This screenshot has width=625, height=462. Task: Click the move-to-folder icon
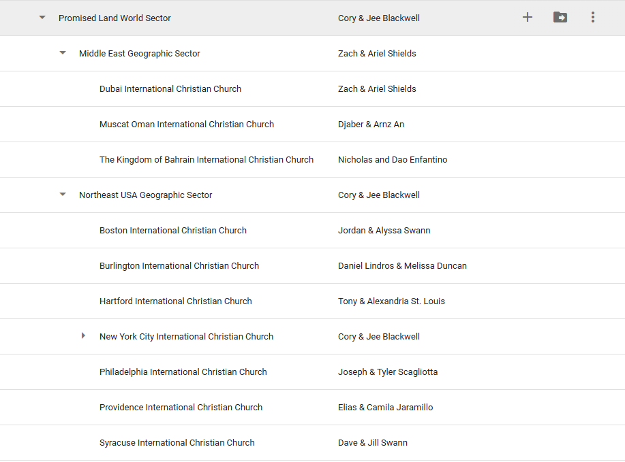tap(560, 18)
